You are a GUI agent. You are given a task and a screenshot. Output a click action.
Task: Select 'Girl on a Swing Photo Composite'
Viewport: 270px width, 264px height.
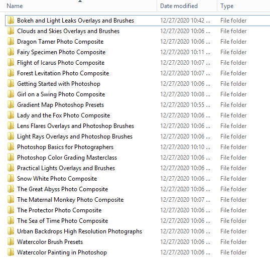61,94
